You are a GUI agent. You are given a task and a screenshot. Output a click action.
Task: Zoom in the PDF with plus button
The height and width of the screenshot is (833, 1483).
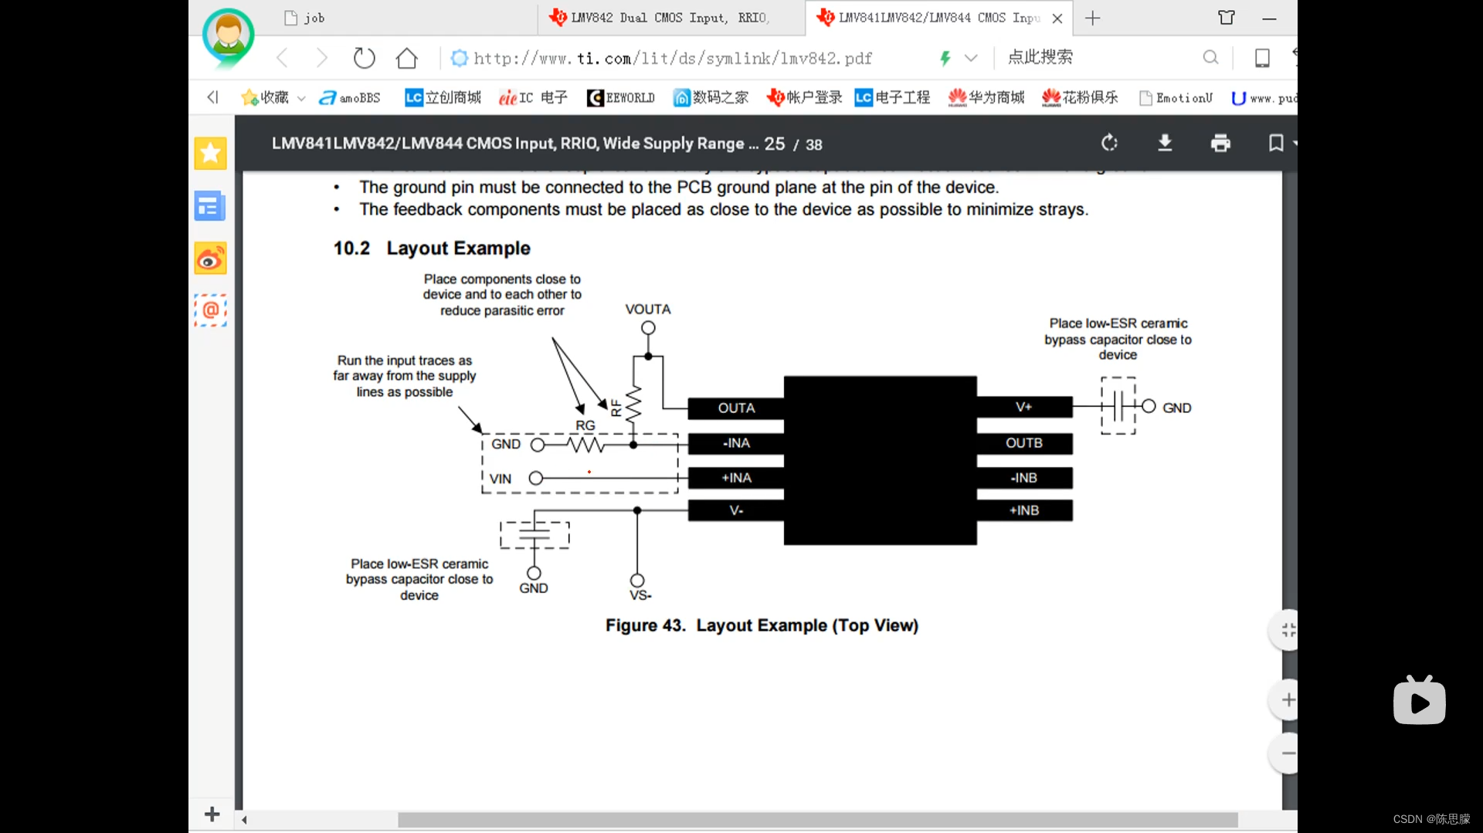1287,700
